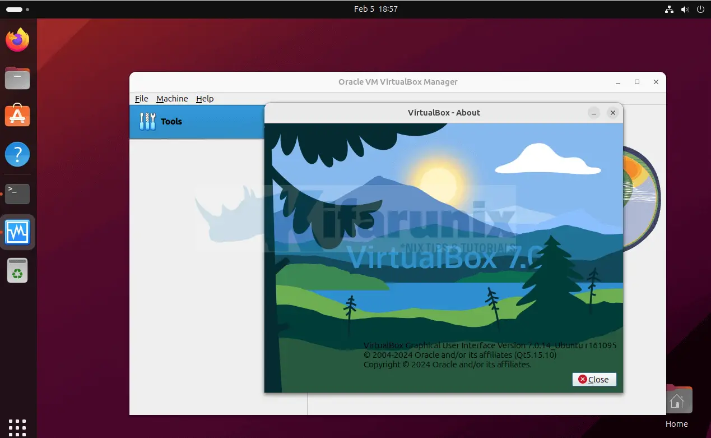The width and height of the screenshot is (711, 438).
Task: Open the Home folder on desktop
Action: [676, 402]
